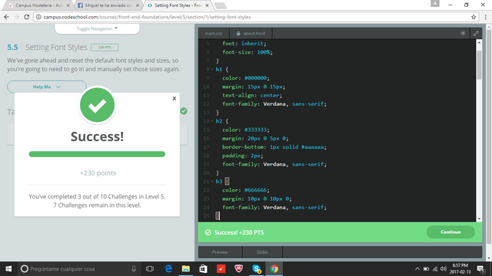Open the red app icon on taskbar
Screen dimensions: 492x276
(221, 269)
